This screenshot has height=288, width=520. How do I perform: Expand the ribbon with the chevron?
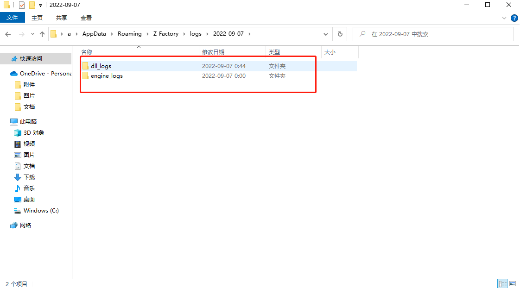[x=505, y=18]
